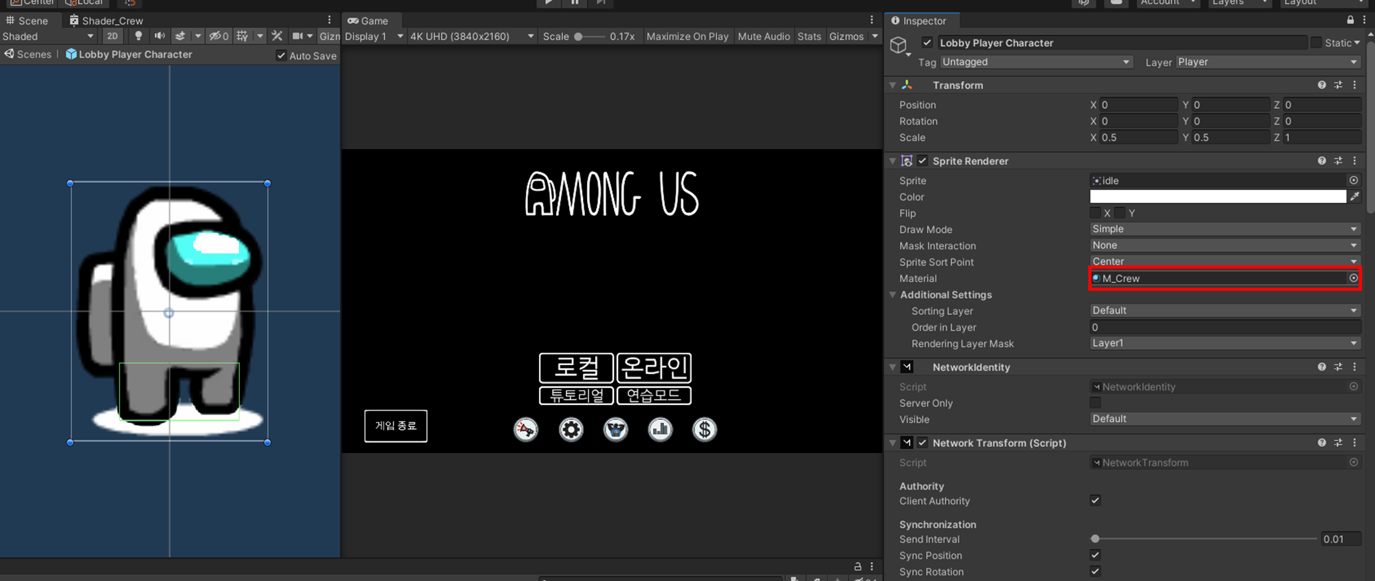Open the Mask Interaction dropdown
The image size is (1375, 581).
[x=1225, y=245]
